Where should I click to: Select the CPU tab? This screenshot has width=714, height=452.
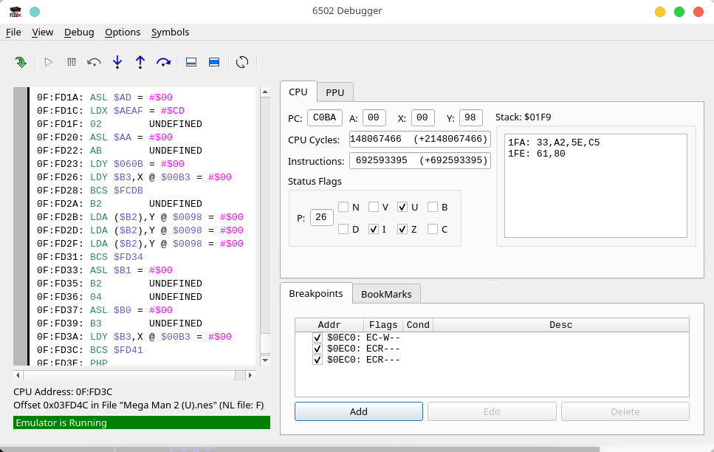[x=298, y=92]
